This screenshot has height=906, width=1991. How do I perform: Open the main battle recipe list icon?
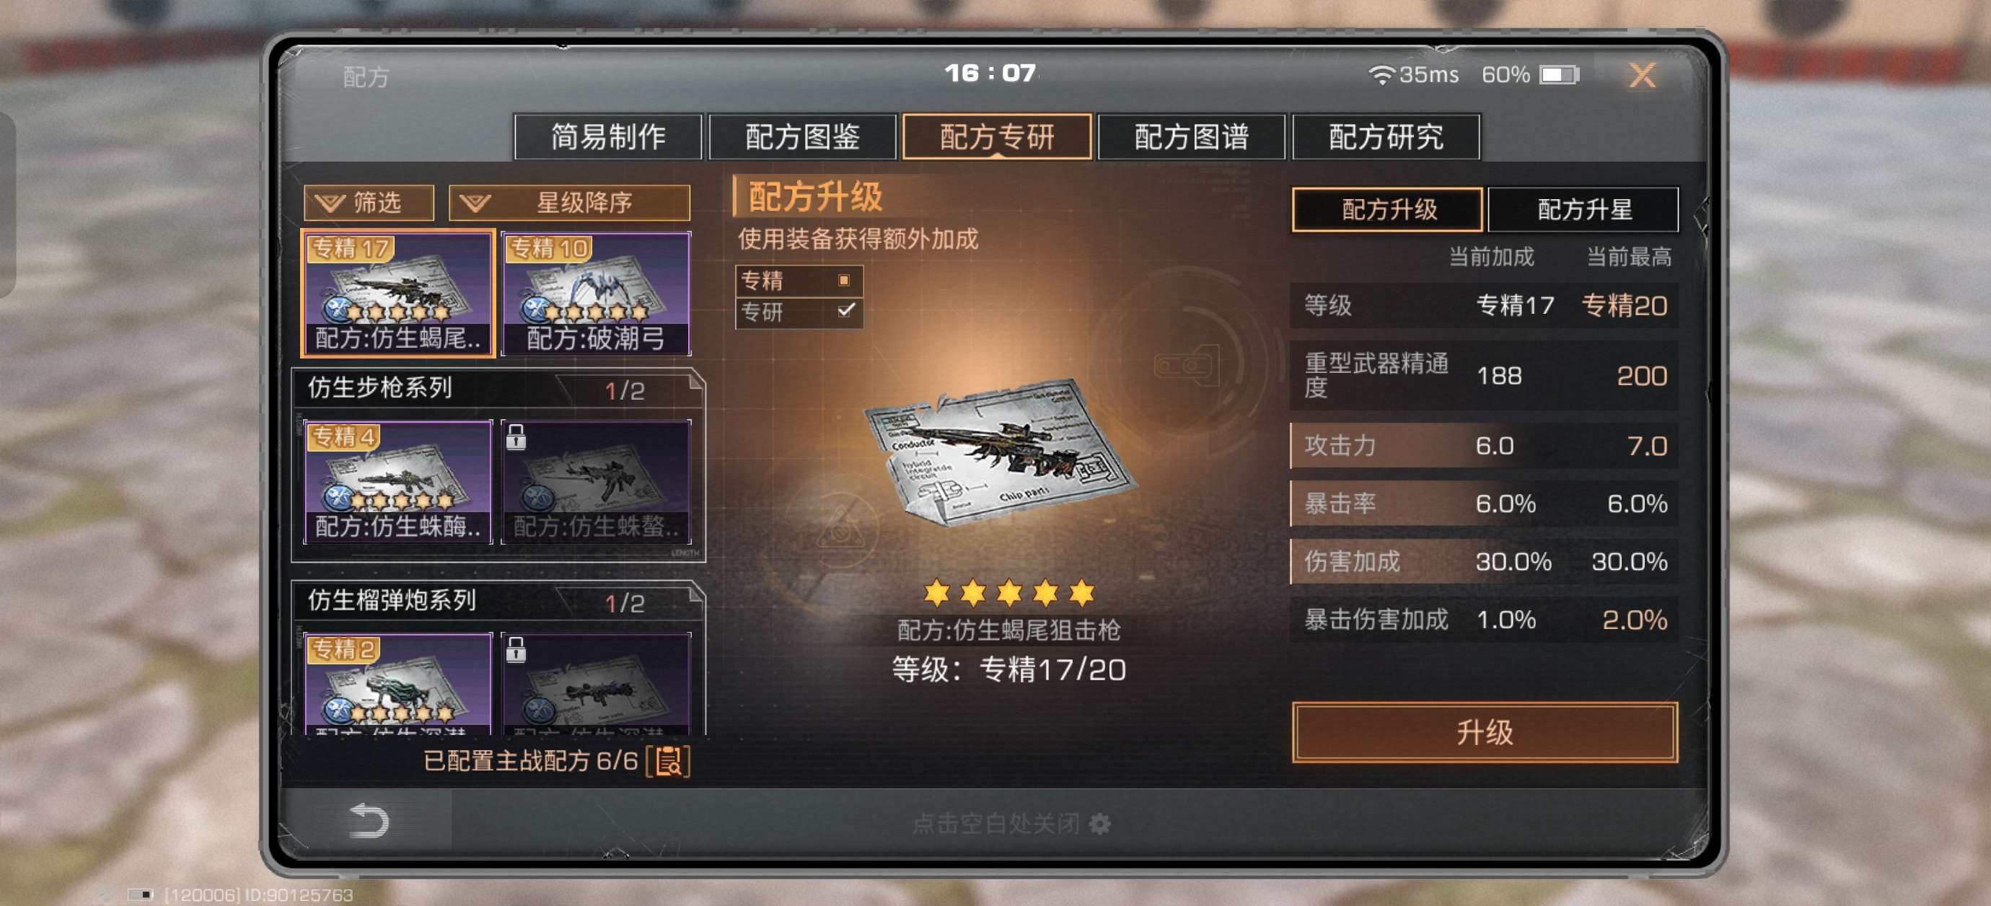point(668,761)
